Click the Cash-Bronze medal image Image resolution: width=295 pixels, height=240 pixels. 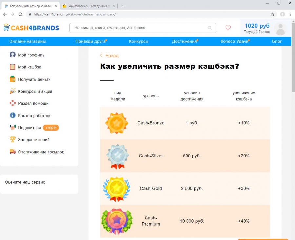tap(117, 123)
